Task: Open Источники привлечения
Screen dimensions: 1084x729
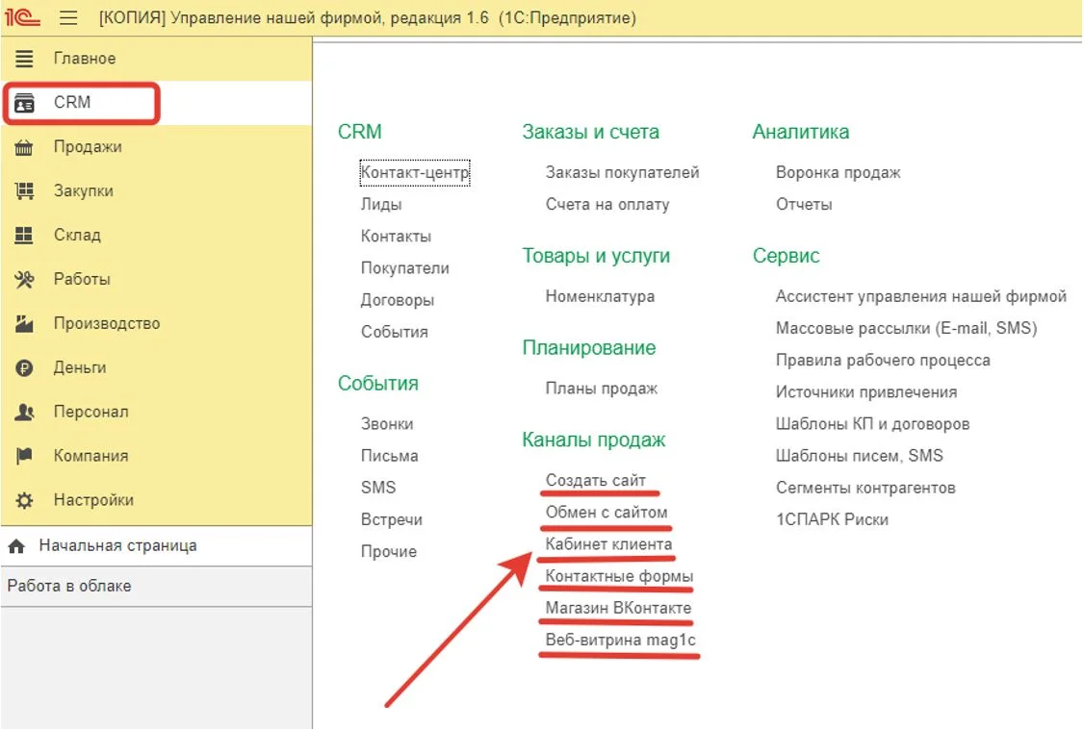Action: coord(866,392)
